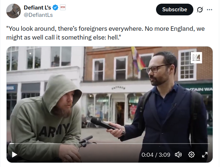This screenshot has height=167, width=220.
Task: Open the Grok slashed-circle icon
Action: click(200, 10)
